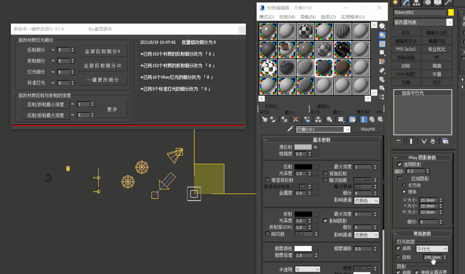Expand the material name 行者0161 dropdown
Screen dimensions: 465x274
pos(347,129)
